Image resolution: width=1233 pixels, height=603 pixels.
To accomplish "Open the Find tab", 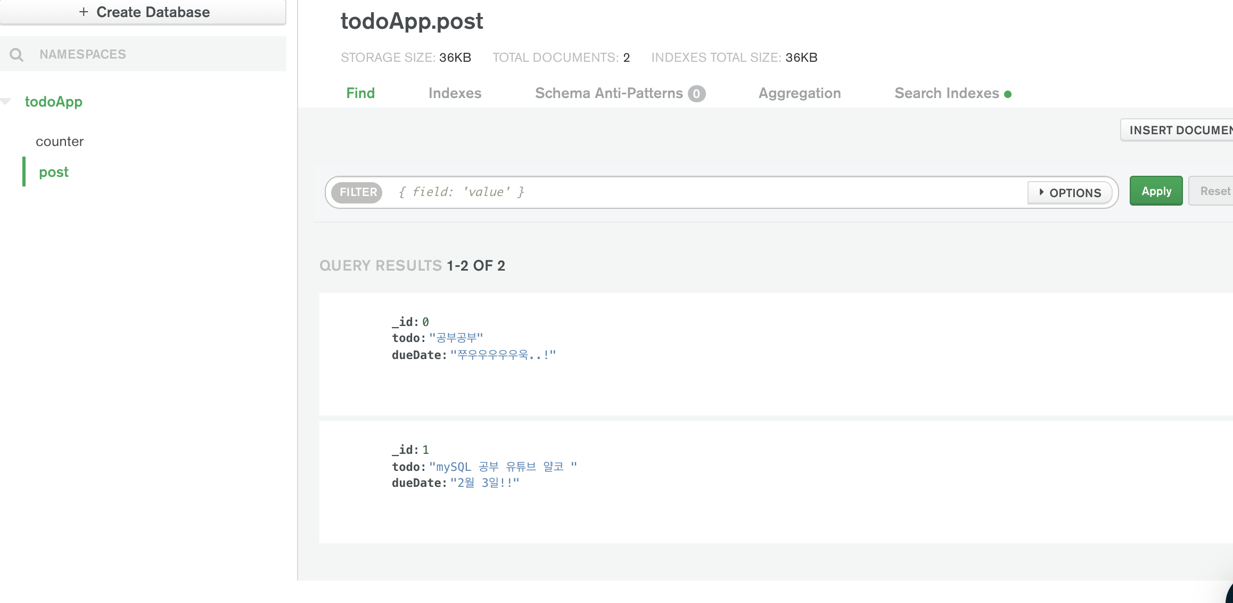I will click(360, 93).
